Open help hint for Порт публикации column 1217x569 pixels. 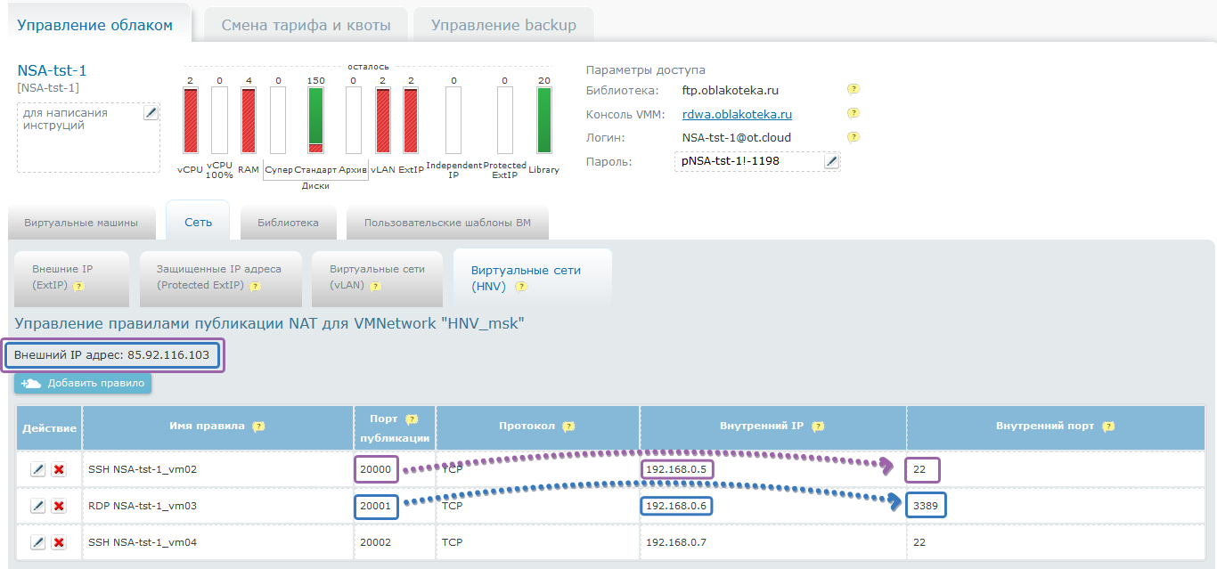click(x=411, y=419)
